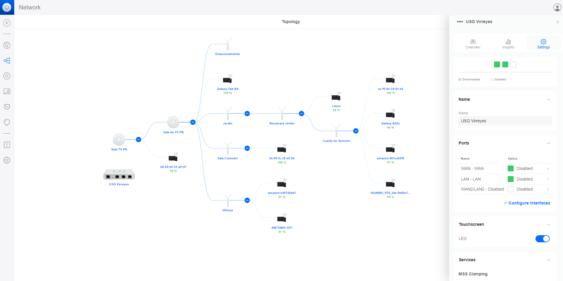Open the gear Settings icon in left sidebar
The width and height of the screenshot is (563, 281).
[7, 160]
